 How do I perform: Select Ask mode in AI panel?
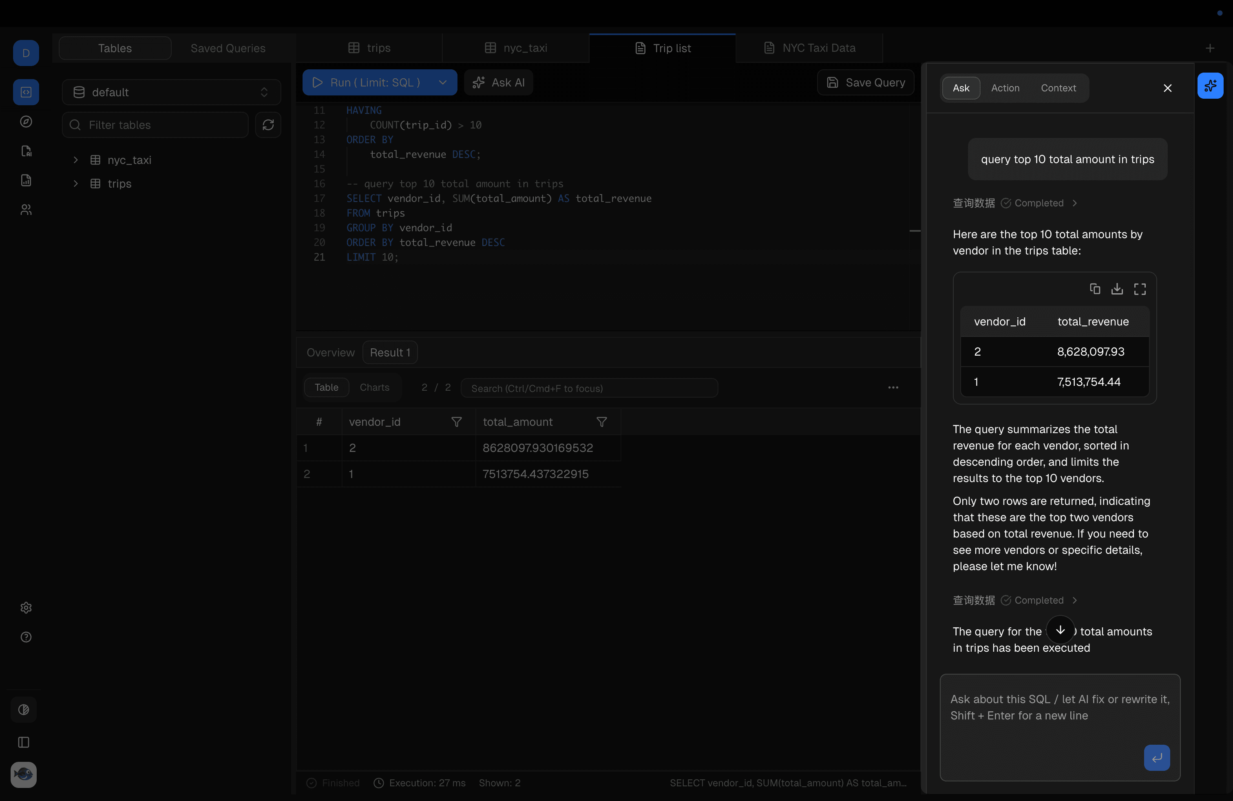961,88
